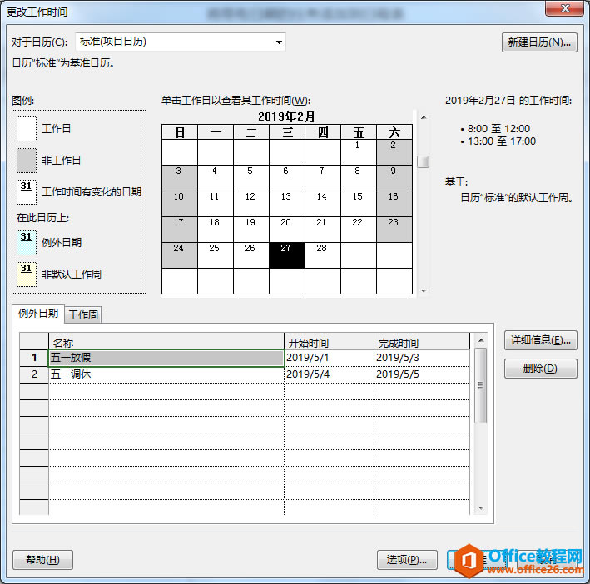Click the 开始时间 column header
The image size is (590, 584).
pos(330,342)
